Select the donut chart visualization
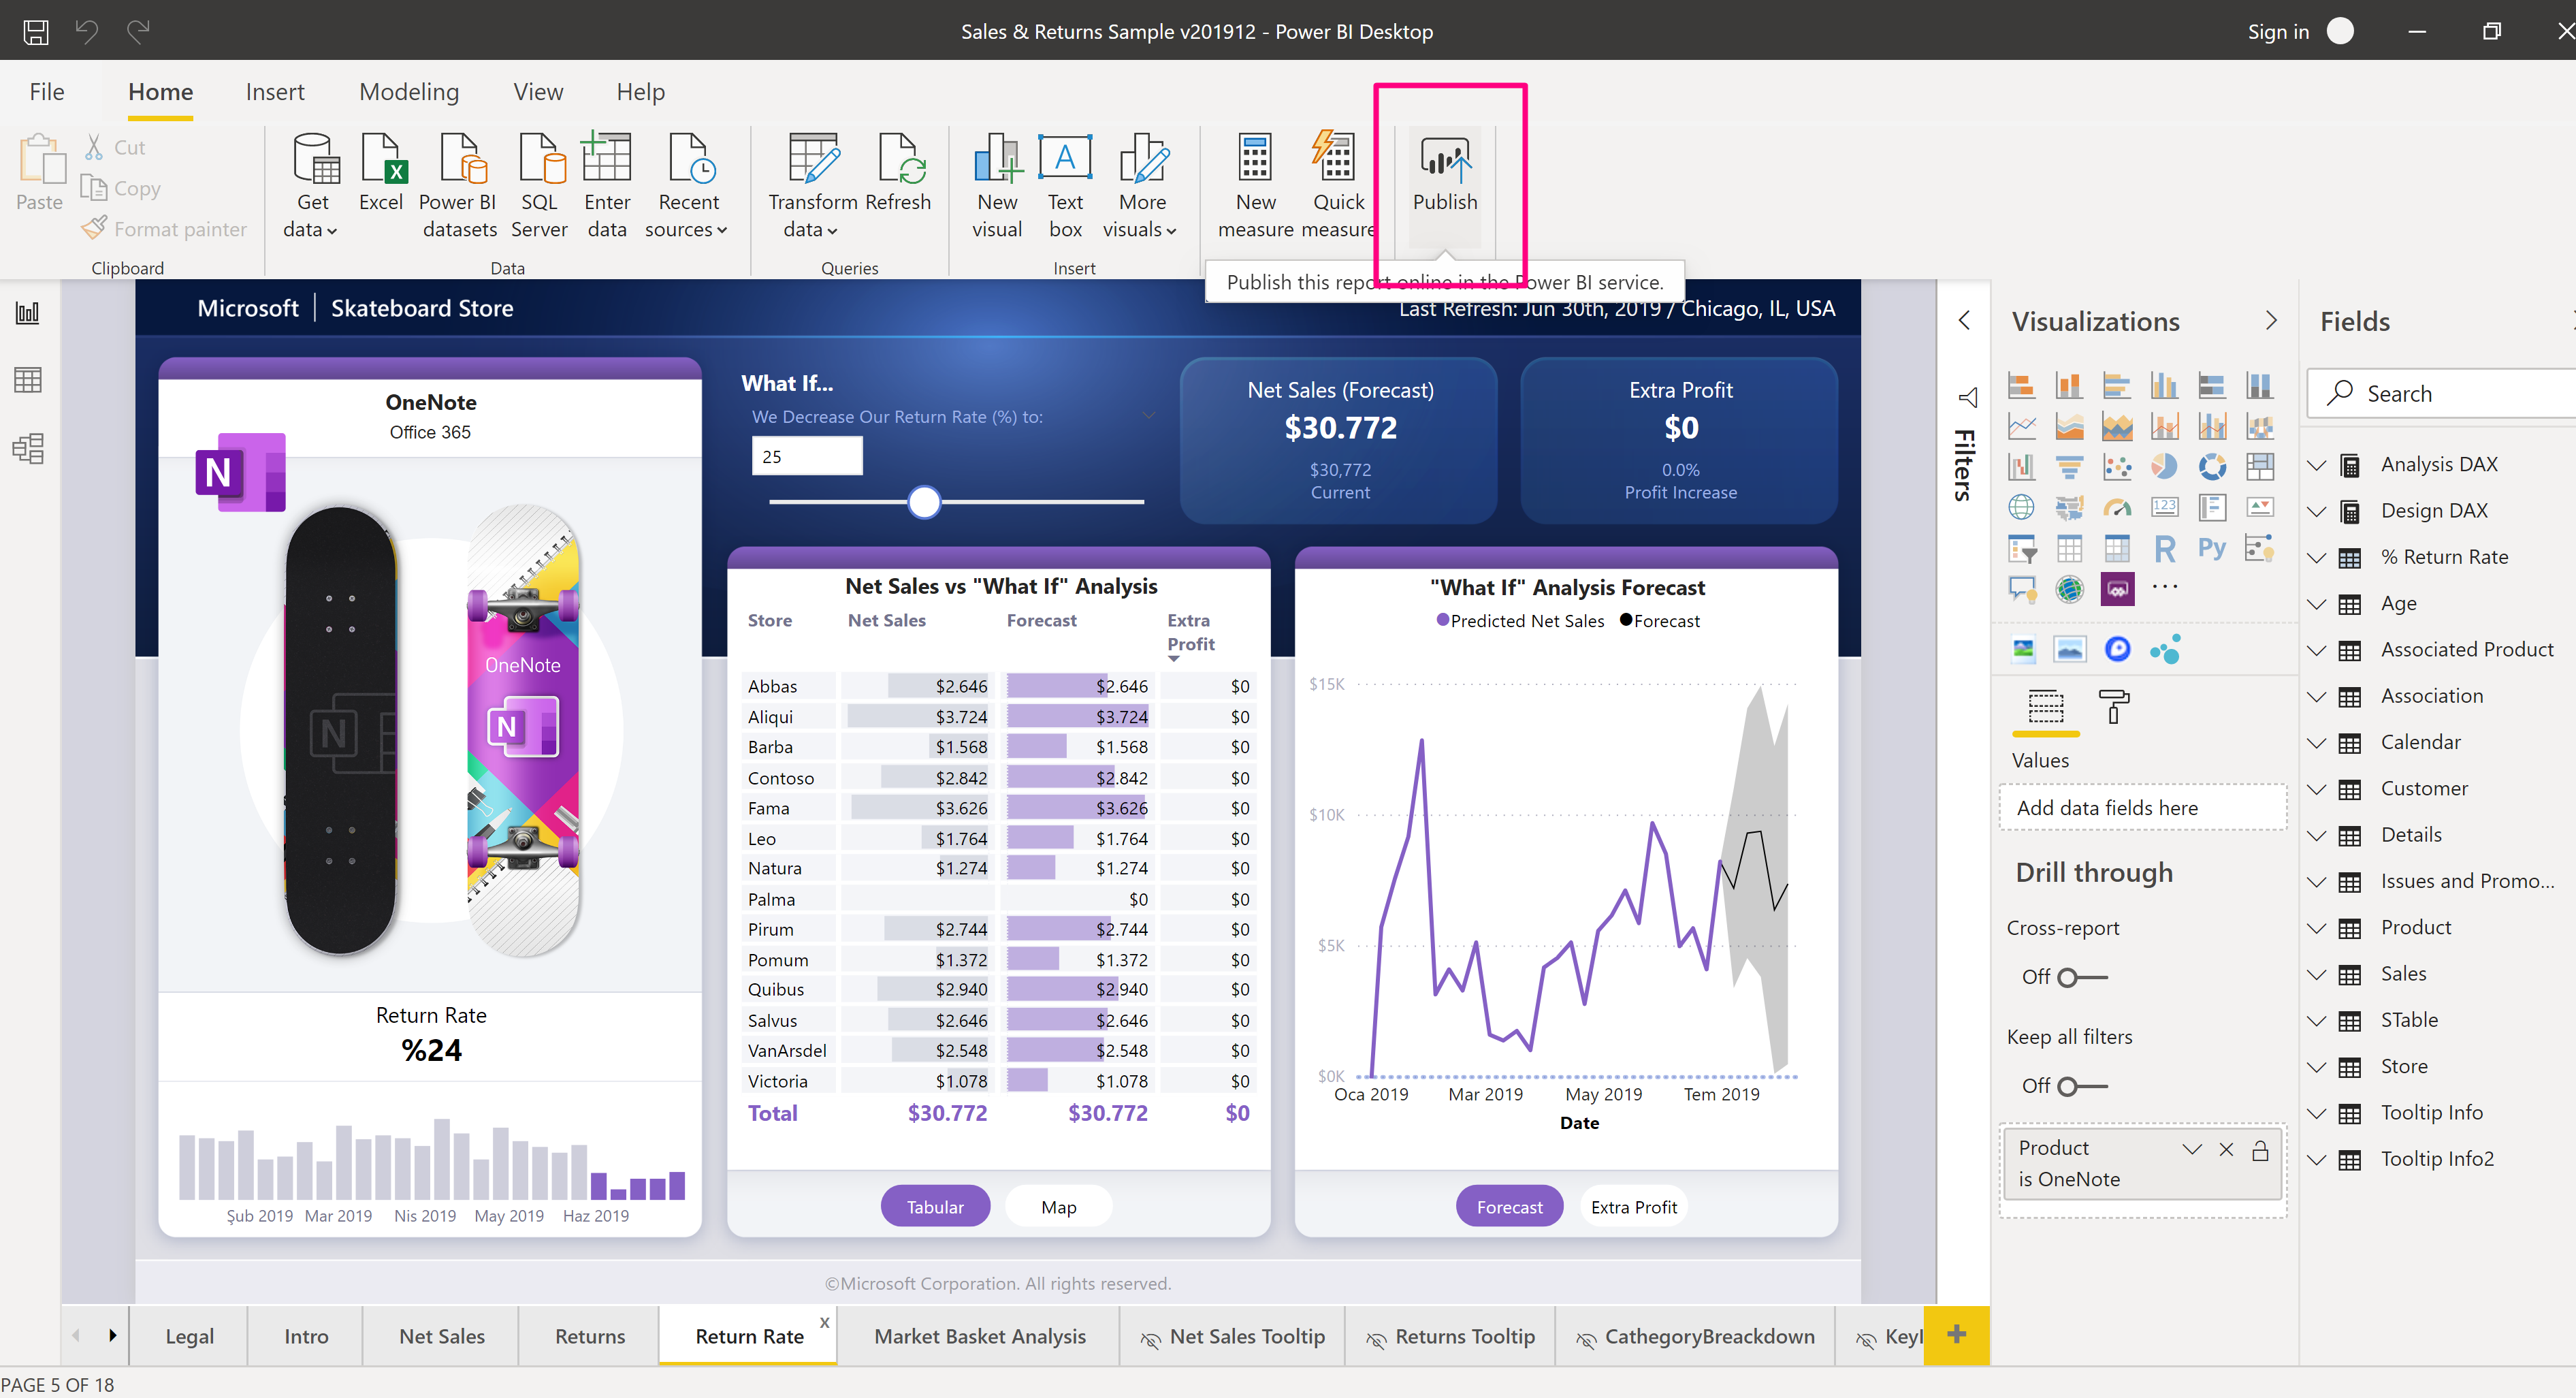The image size is (2576, 1398). pyautogui.click(x=2212, y=466)
